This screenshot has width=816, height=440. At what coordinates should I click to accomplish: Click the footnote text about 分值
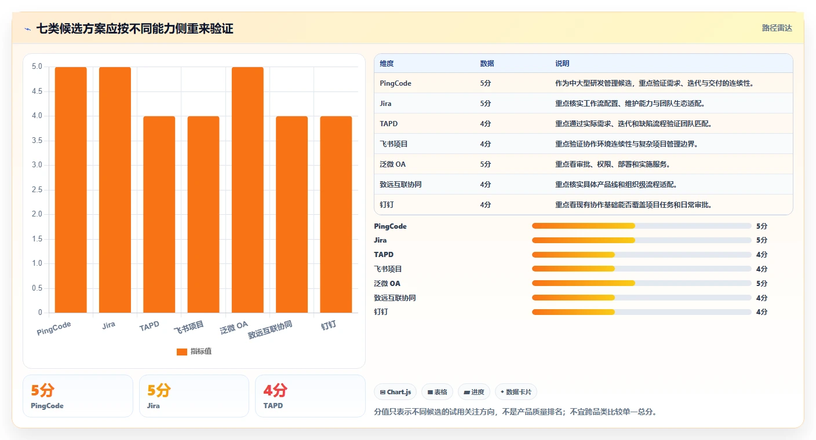click(516, 412)
